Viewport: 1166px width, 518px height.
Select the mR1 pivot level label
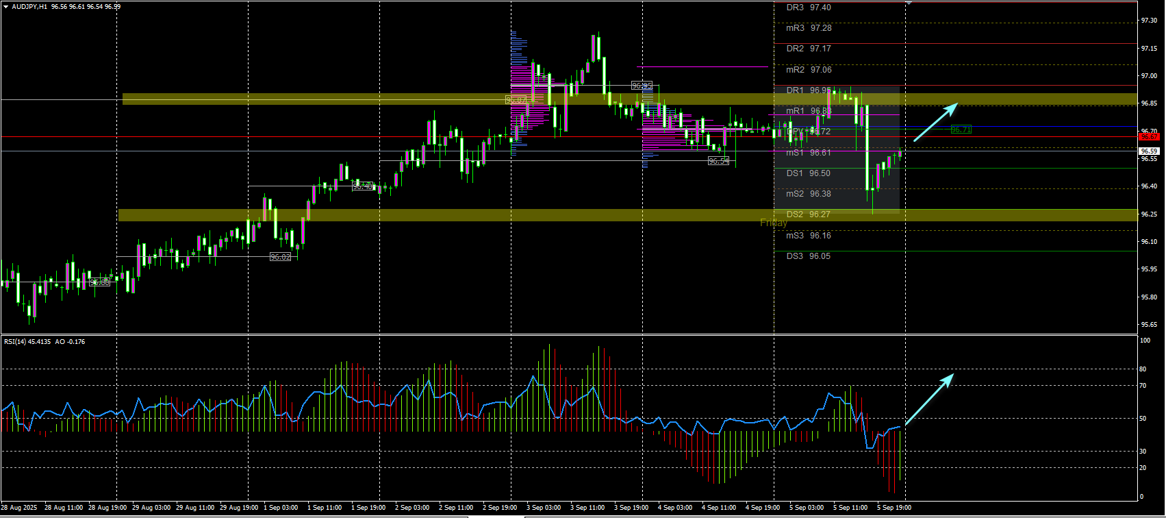pos(809,111)
